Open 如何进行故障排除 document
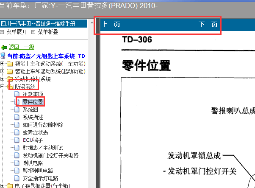 (43, 125)
